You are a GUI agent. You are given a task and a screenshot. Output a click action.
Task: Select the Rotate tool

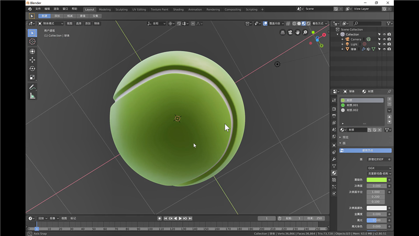(x=32, y=69)
